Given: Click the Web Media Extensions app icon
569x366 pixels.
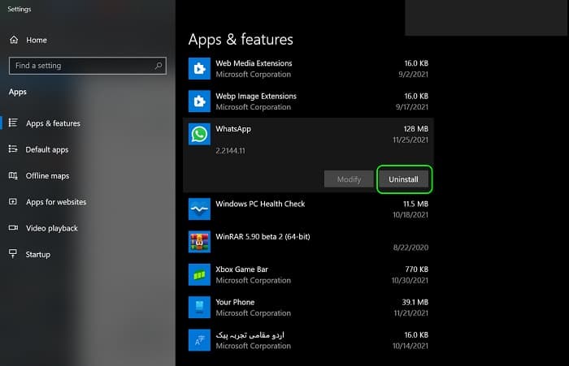Looking at the screenshot, I should [x=199, y=68].
